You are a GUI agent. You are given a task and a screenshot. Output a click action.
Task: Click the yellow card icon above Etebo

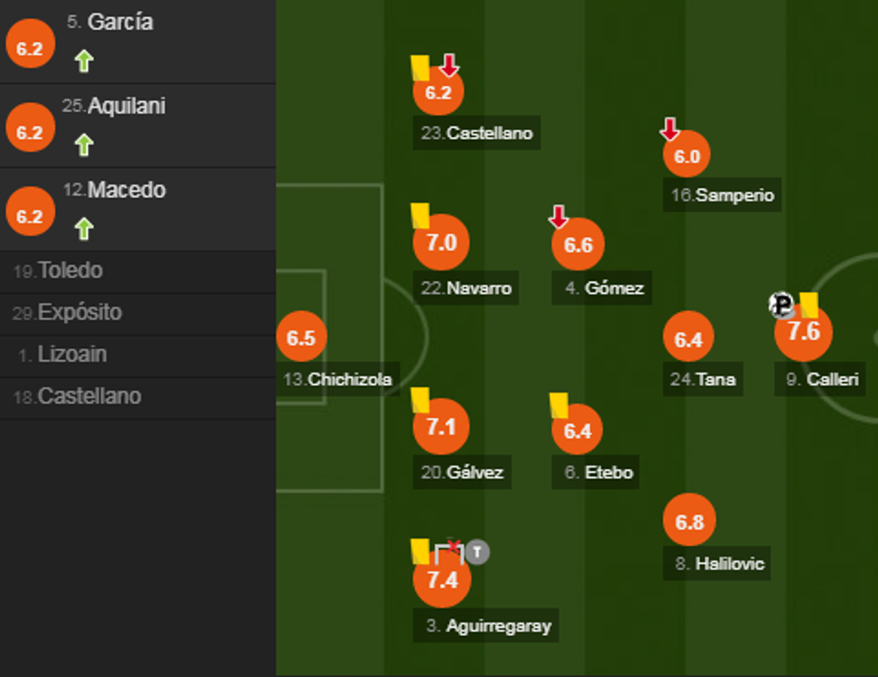[x=557, y=405]
